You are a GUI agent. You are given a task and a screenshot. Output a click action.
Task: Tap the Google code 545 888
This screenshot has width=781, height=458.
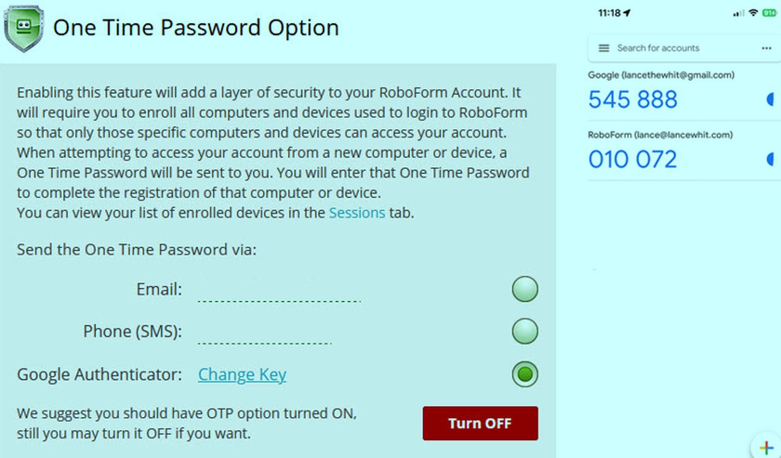(633, 99)
